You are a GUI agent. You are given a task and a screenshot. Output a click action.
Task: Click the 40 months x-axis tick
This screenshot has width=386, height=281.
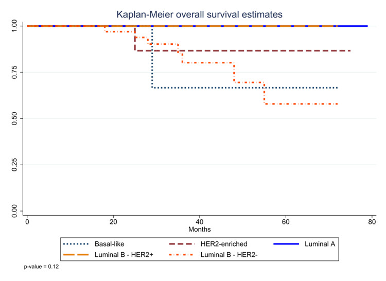(199, 222)
